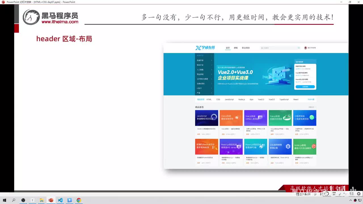Restore down the PowerPoint window
The height and width of the screenshot is (204, 363).
pyautogui.click(x=350, y=2)
